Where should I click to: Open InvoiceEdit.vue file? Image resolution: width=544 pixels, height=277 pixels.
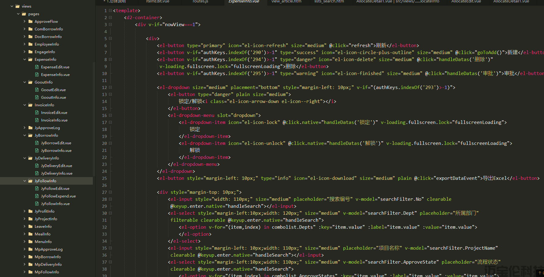pos(54,113)
